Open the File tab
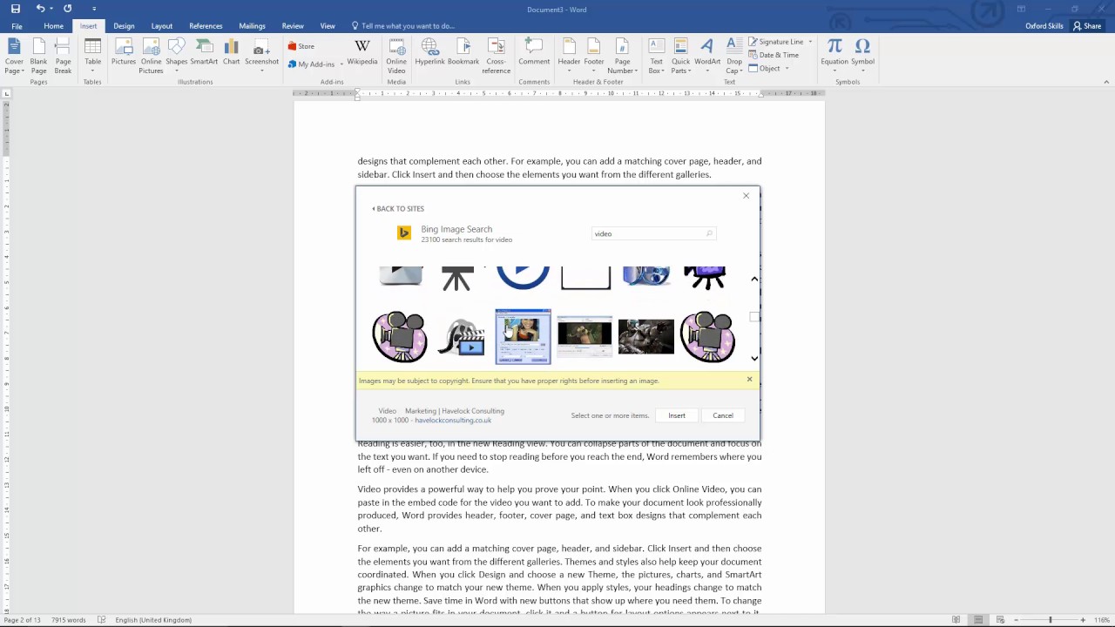 pyautogui.click(x=17, y=26)
